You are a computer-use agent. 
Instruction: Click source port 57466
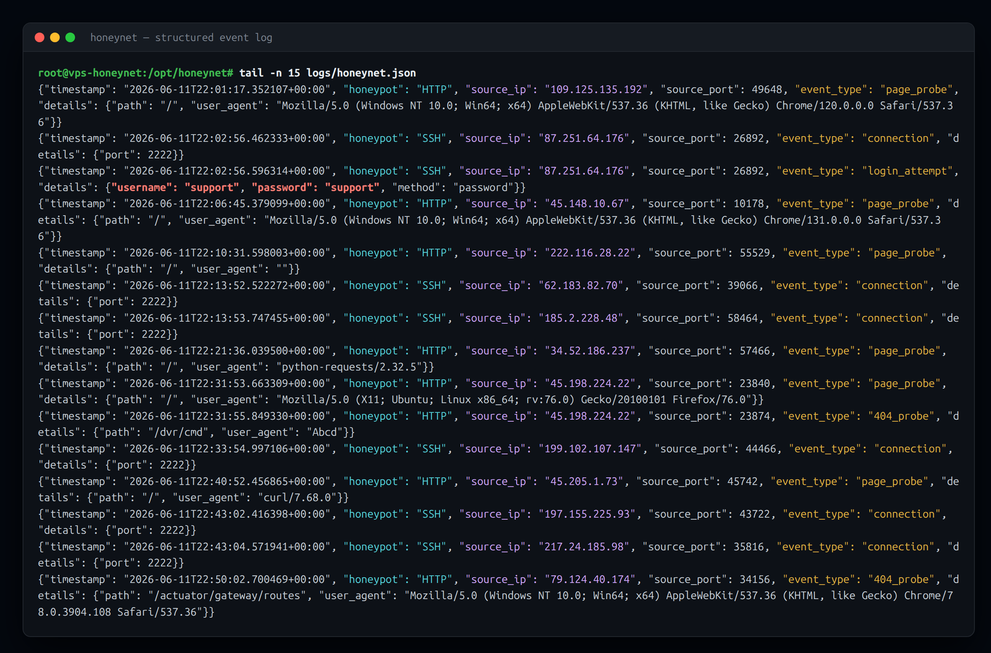click(x=754, y=352)
